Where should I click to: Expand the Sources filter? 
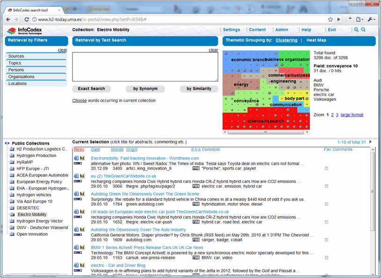(x=36, y=56)
